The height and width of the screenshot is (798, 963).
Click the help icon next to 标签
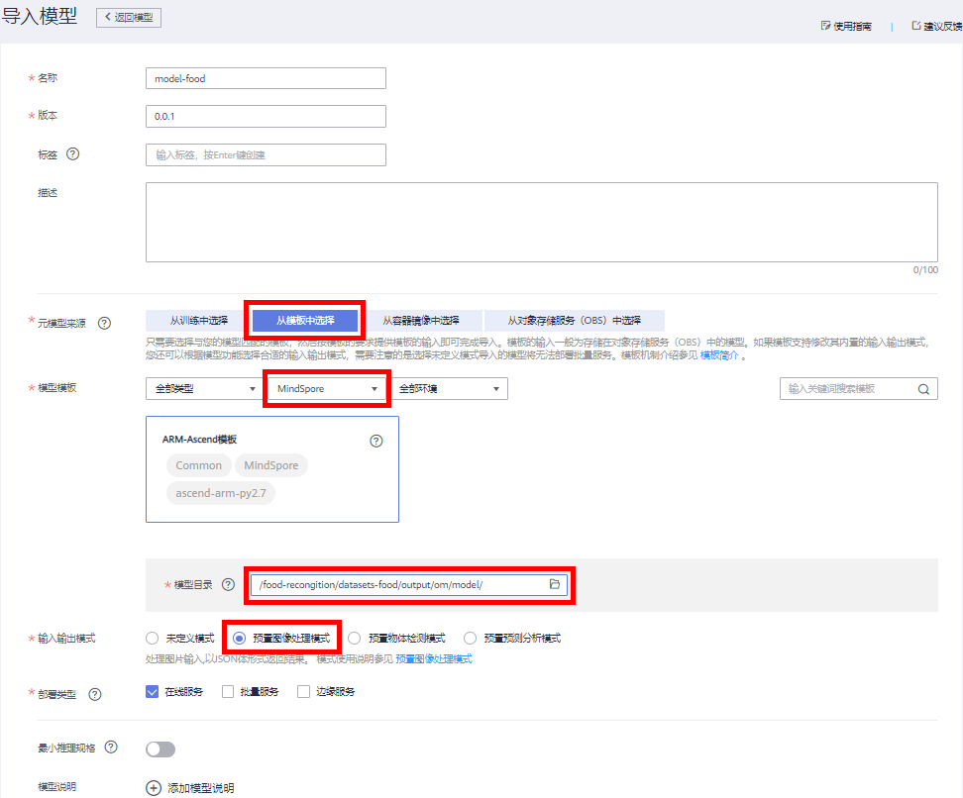coord(72,154)
